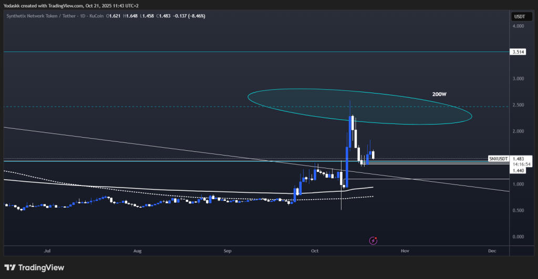Click the Jul date axis label
Screen dimensions: 538x279
[47, 251]
